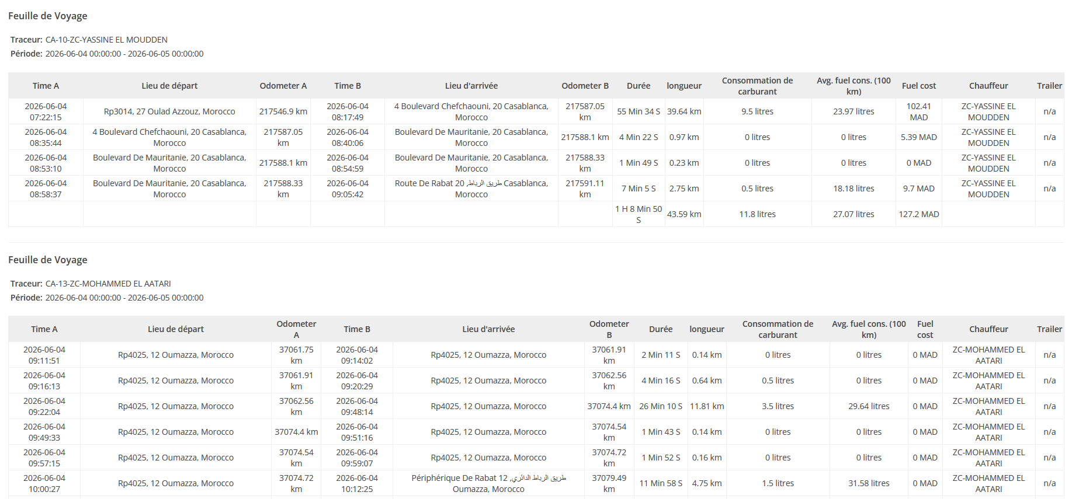Click length '0.16 km'

[x=707, y=458]
